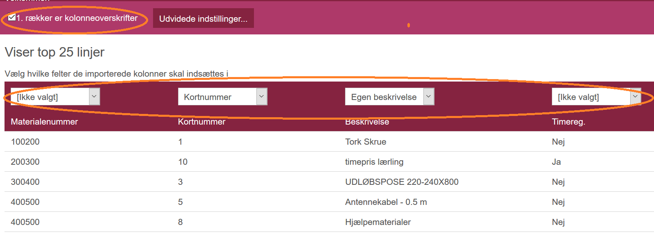Click the Materialenummer column header
The height and width of the screenshot is (243, 654).
tap(44, 122)
